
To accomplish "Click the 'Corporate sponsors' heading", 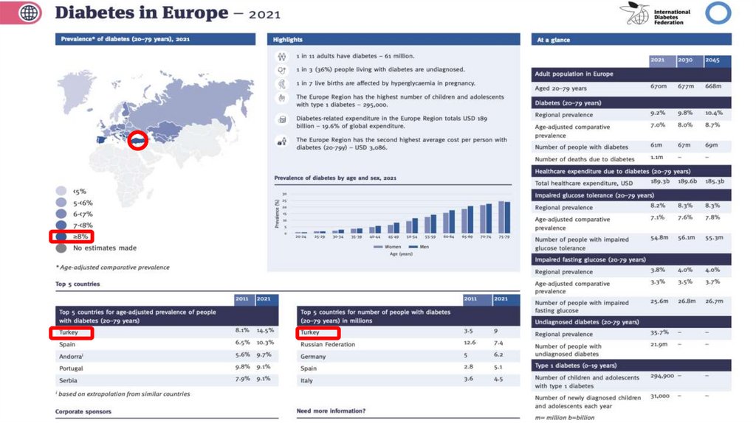I will [83, 411].
